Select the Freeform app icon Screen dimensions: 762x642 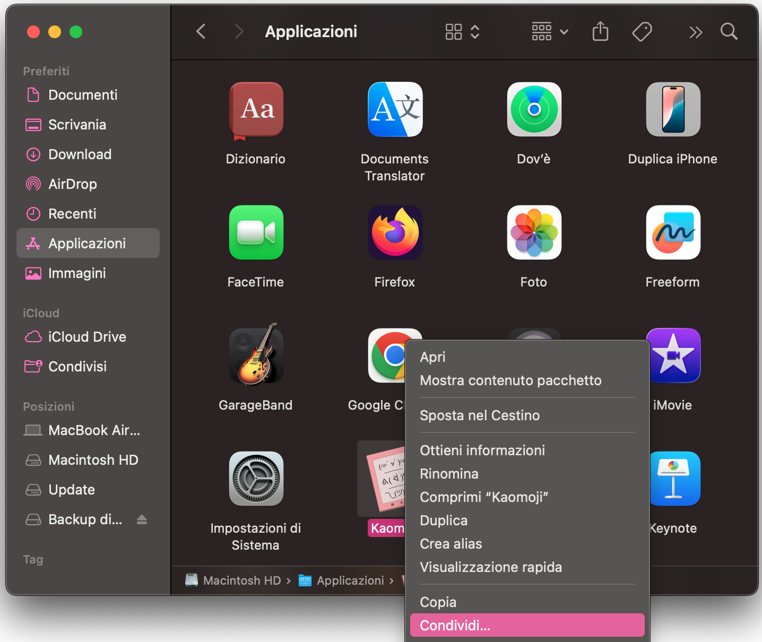[672, 232]
